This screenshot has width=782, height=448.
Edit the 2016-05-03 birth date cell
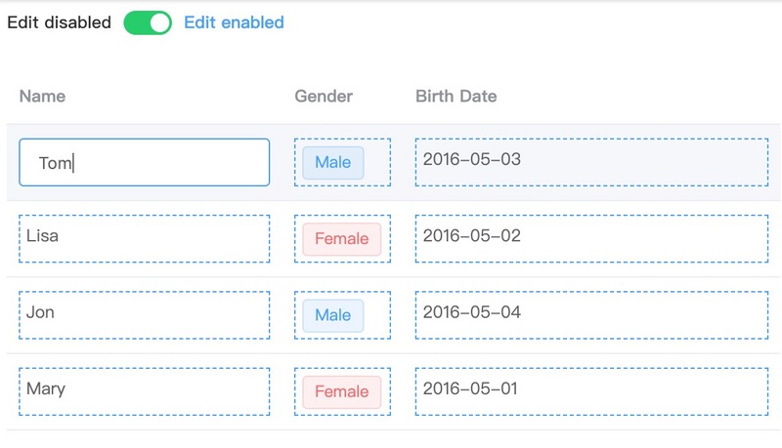click(590, 162)
